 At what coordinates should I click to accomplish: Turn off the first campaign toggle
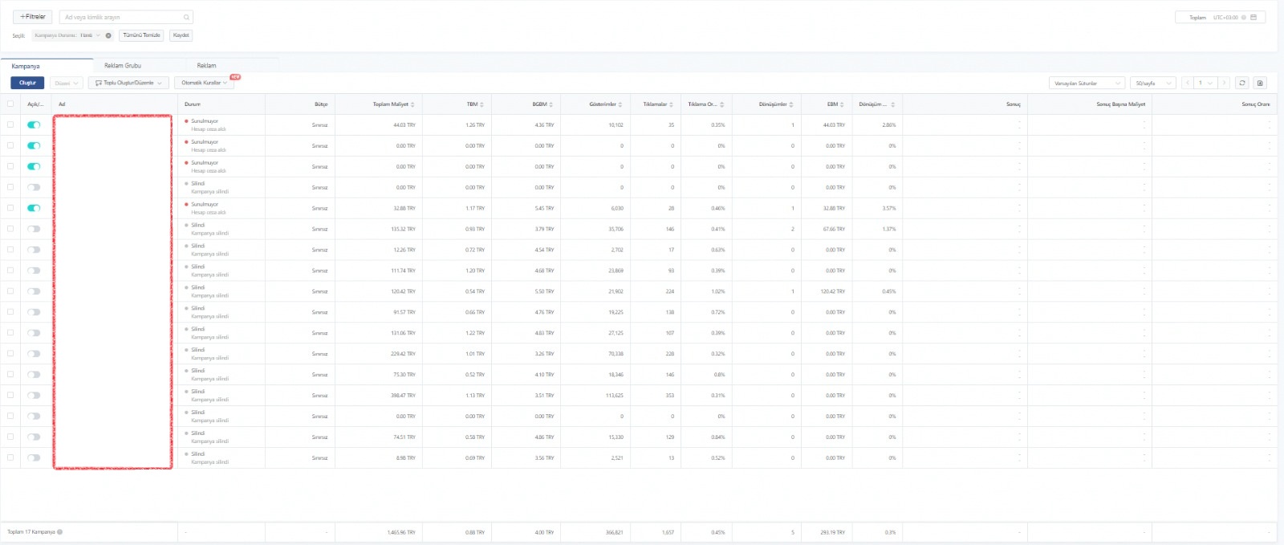[34, 124]
